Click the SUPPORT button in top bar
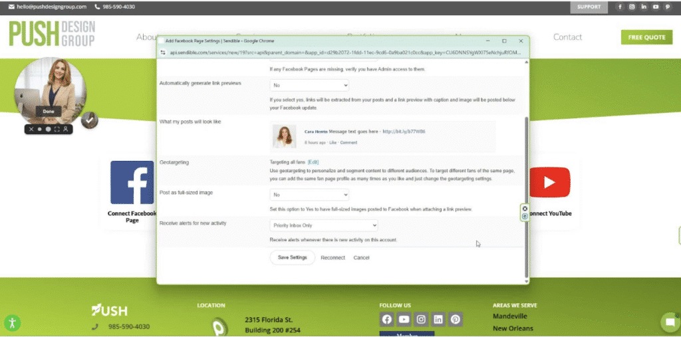The image size is (681, 337). (x=589, y=7)
